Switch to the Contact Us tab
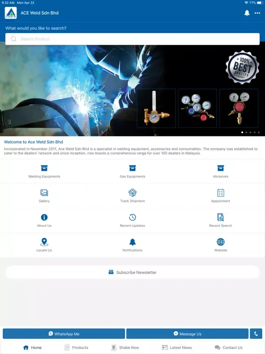 pos(229,348)
